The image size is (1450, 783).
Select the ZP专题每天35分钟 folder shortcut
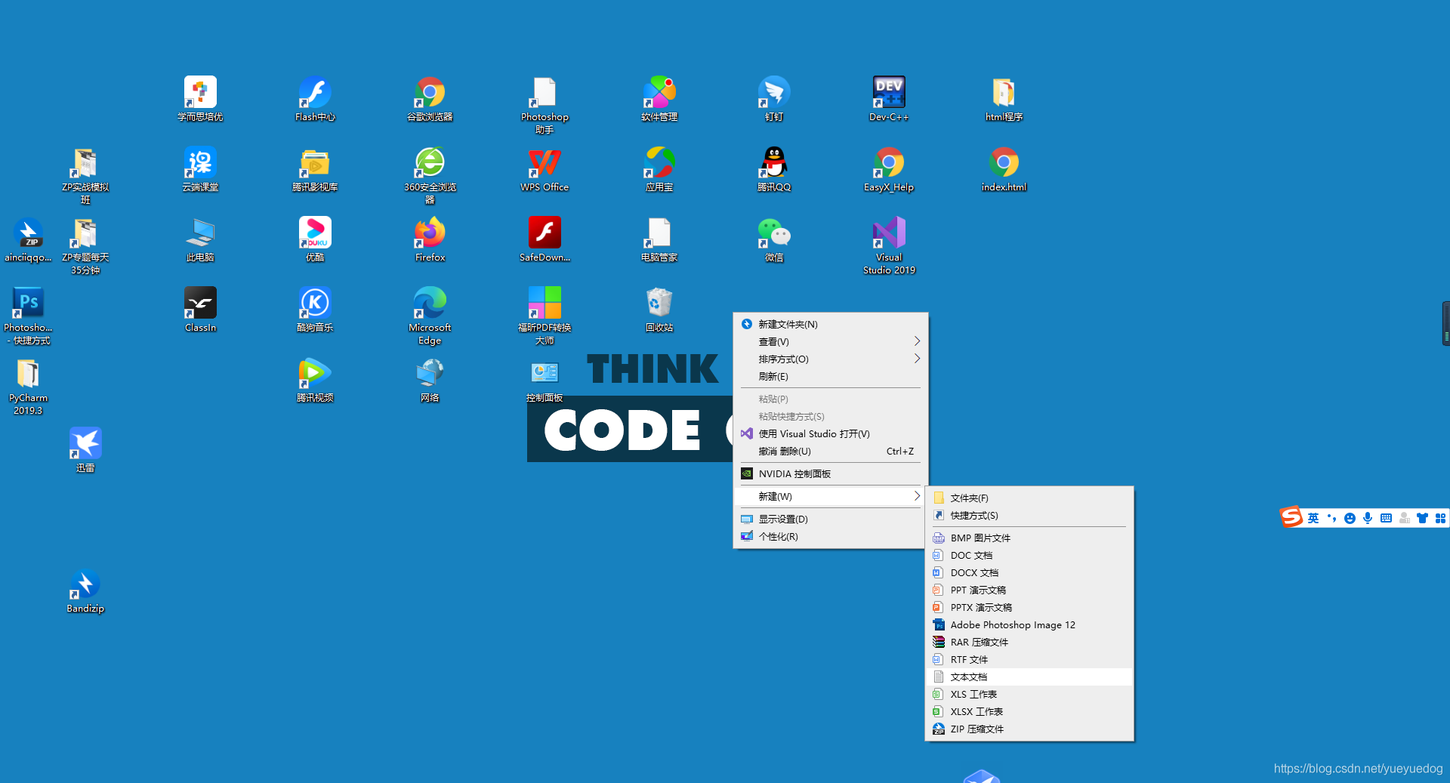click(x=85, y=245)
